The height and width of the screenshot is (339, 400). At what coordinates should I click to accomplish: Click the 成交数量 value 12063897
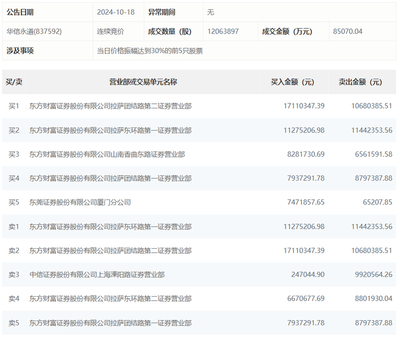click(x=223, y=31)
